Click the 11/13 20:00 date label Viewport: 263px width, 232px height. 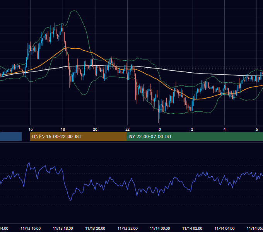point(95,229)
